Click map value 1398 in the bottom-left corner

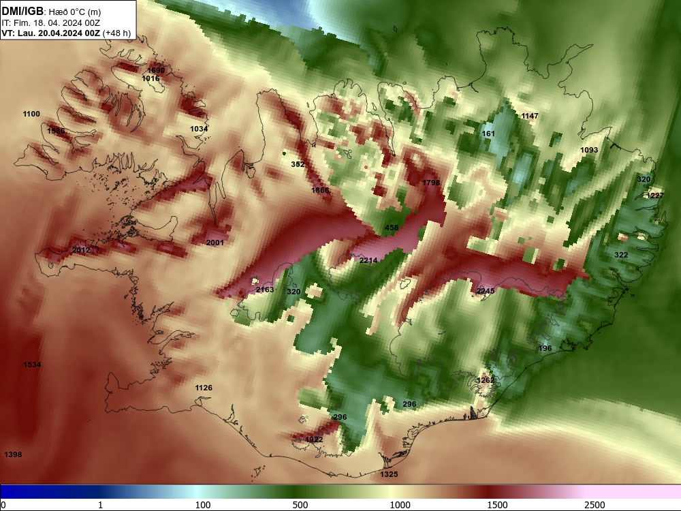pos(13,454)
